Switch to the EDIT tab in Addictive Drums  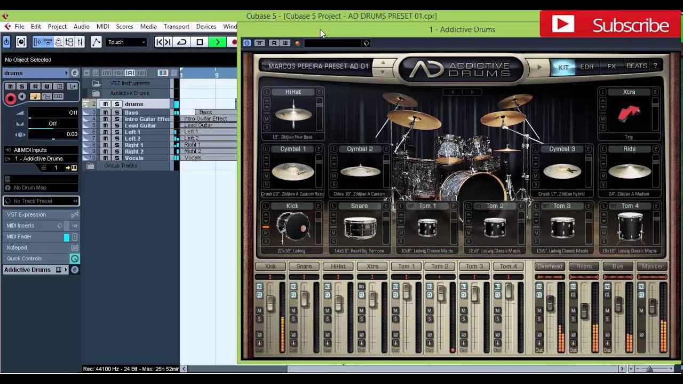(587, 67)
